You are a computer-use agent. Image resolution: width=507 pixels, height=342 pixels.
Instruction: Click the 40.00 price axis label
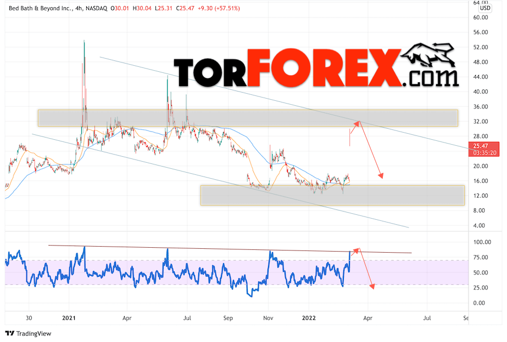coord(481,92)
